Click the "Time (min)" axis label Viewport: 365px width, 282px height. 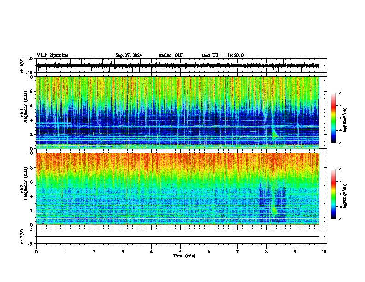point(184,256)
